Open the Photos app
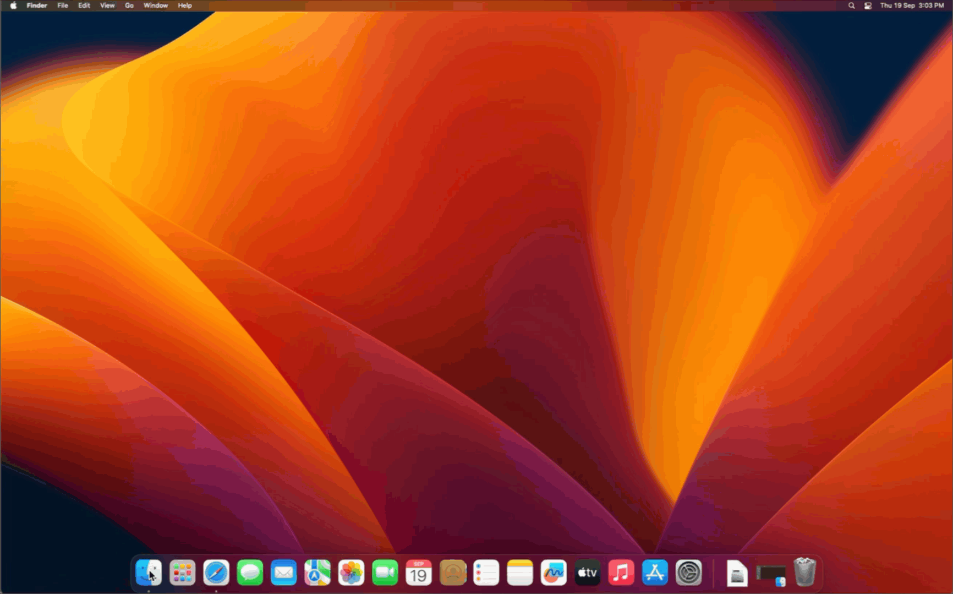 coord(351,573)
